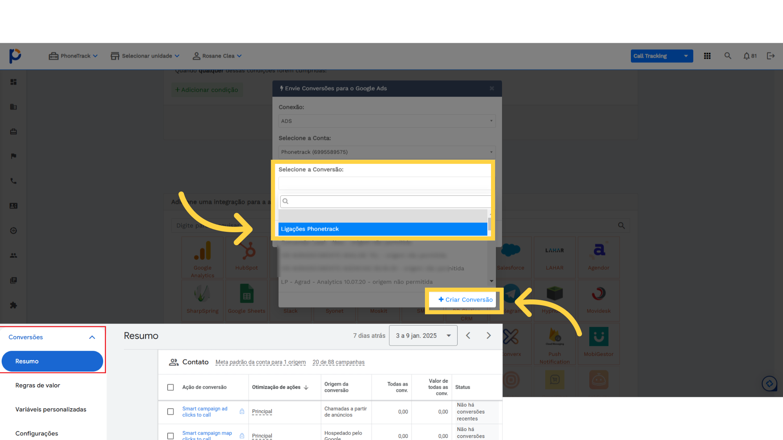Open the dashboard icon in left sidebar
The width and height of the screenshot is (783, 440).
point(13,82)
